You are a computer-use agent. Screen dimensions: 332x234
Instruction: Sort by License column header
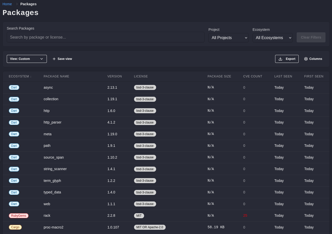pyautogui.click(x=141, y=76)
